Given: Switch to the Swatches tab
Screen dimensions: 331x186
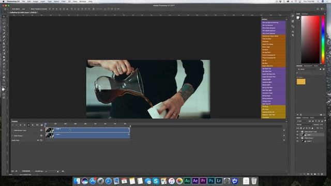Looking at the screenshot, I should click(x=305, y=14).
